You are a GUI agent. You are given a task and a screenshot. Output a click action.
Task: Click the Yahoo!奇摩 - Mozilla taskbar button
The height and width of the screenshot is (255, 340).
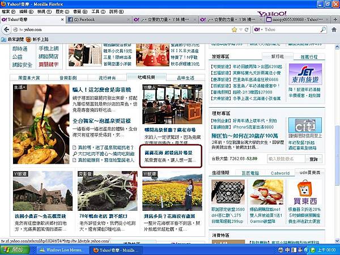tap(116, 250)
